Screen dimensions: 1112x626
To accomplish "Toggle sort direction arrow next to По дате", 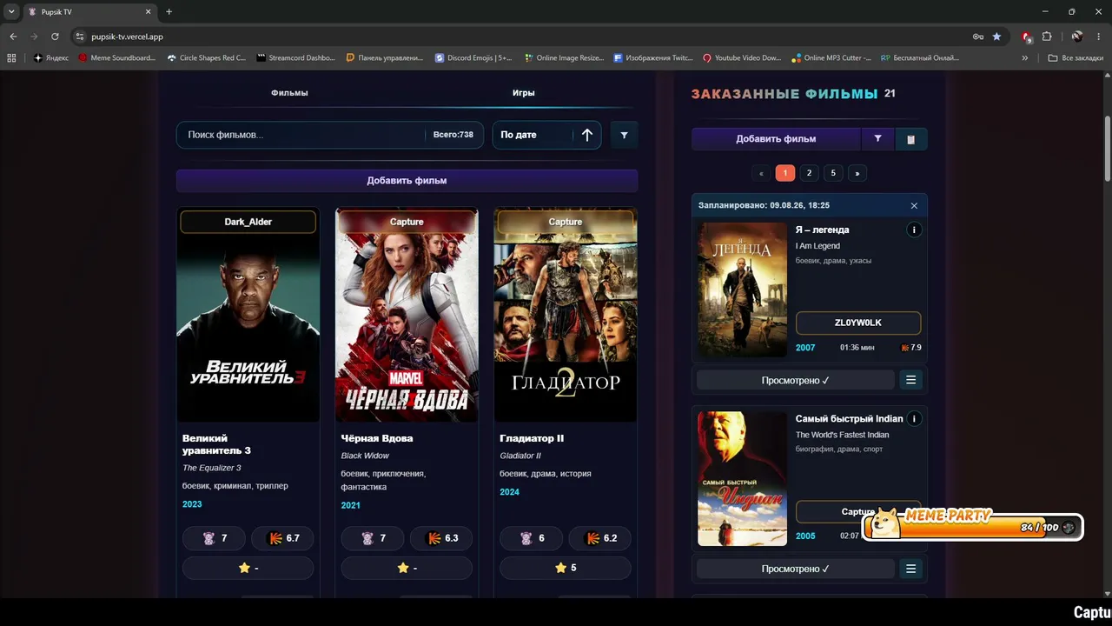I will click(x=587, y=135).
